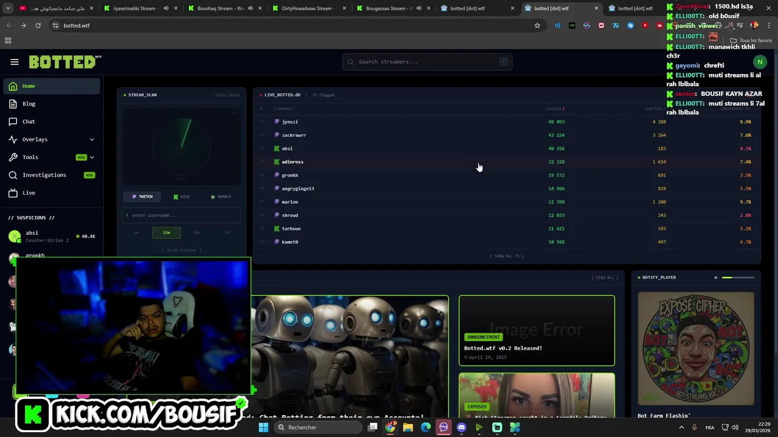Expand the Tools submenu chevron

pyautogui.click(x=92, y=157)
